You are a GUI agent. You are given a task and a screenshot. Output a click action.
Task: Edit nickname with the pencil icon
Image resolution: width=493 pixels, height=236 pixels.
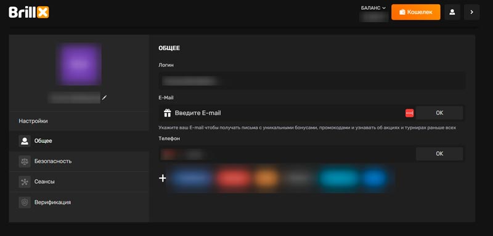[105, 98]
